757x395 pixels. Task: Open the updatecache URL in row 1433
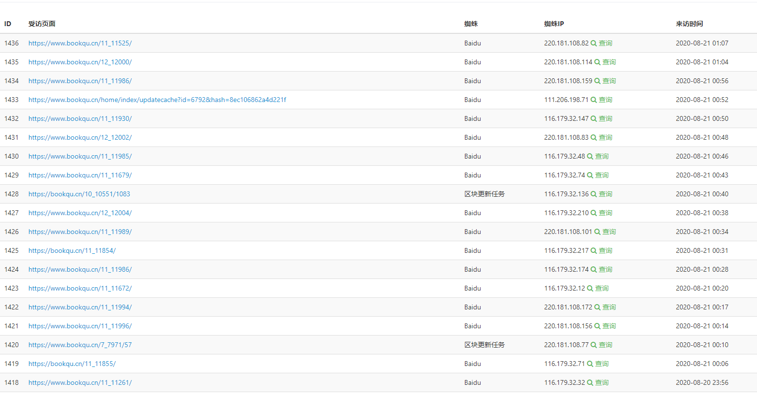(157, 100)
